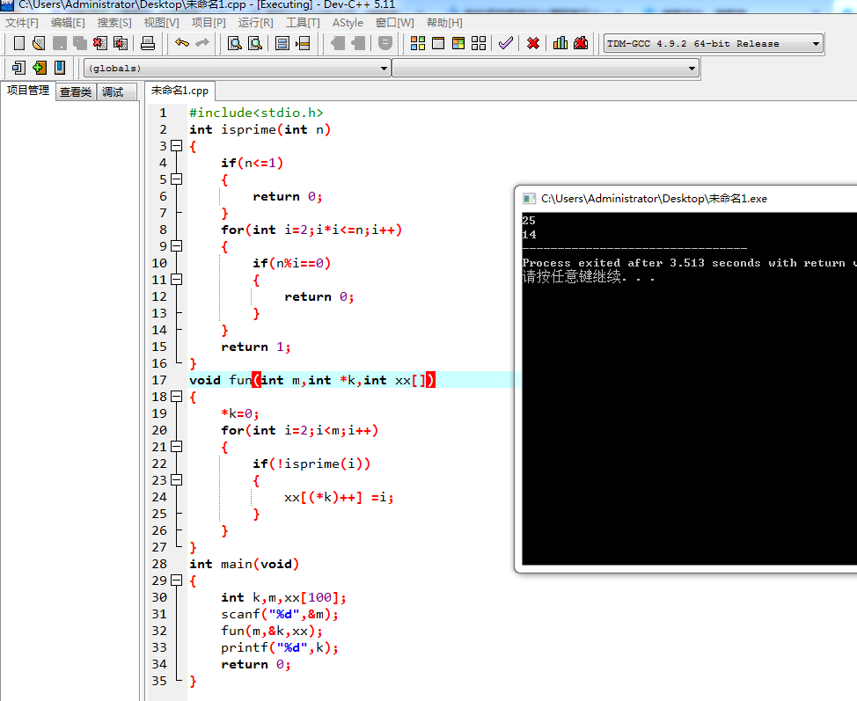This screenshot has width=857, height=701.
Task: Click the '请按任意键继续' text in console
Action: (x=572, y=276)
